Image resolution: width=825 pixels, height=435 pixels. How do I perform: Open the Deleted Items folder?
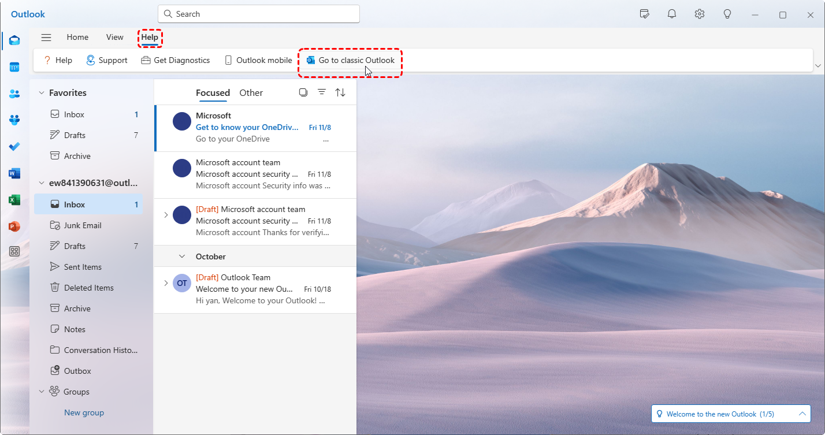[x=88, y=288]
